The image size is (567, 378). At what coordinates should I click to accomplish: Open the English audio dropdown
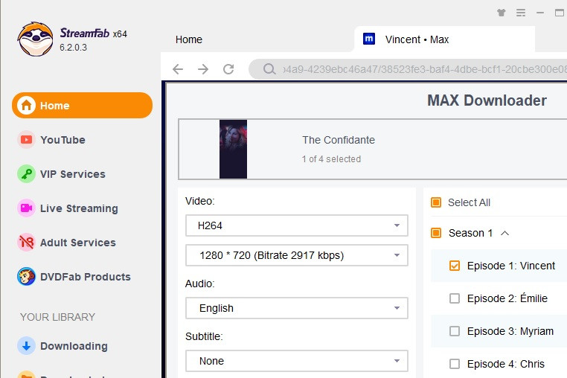[297, 308]
